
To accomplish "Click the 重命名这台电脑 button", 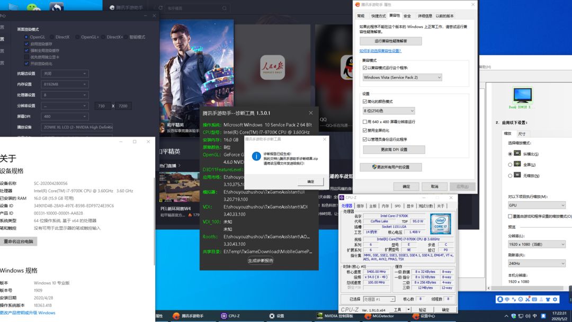I will [19, 241].
